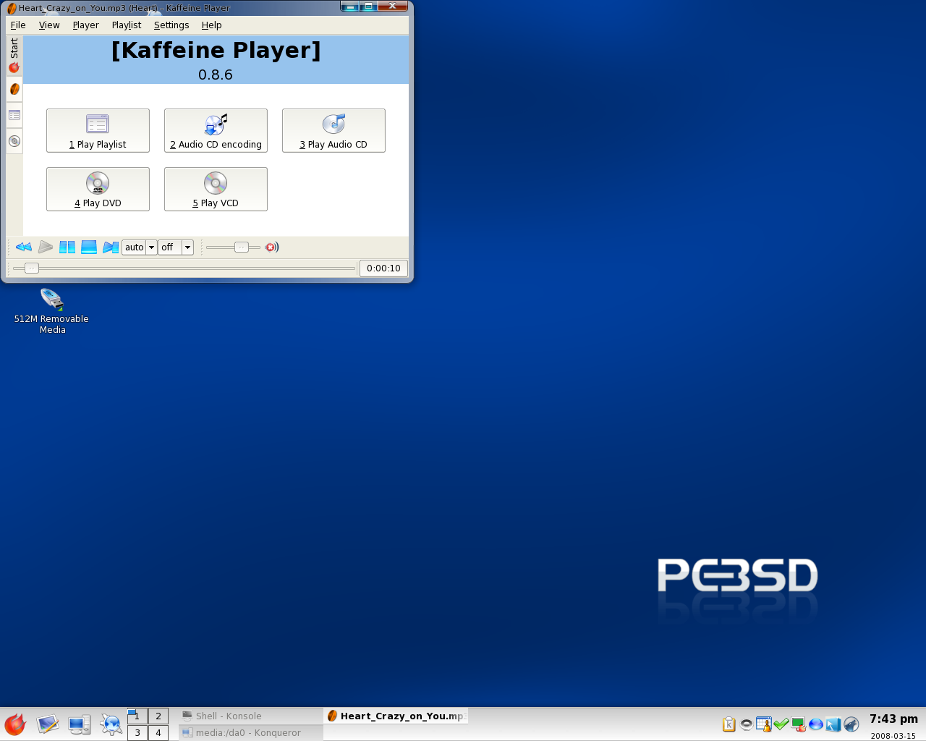Click the 0:00:10 elapsed time display
926x741 pixels.
pyautogui.click(x=383, y=268)
